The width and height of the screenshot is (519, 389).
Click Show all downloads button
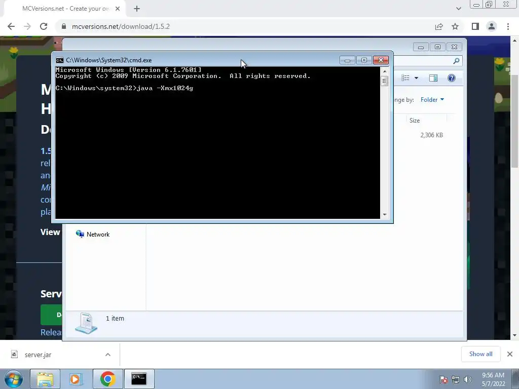[x=480, y=354]
